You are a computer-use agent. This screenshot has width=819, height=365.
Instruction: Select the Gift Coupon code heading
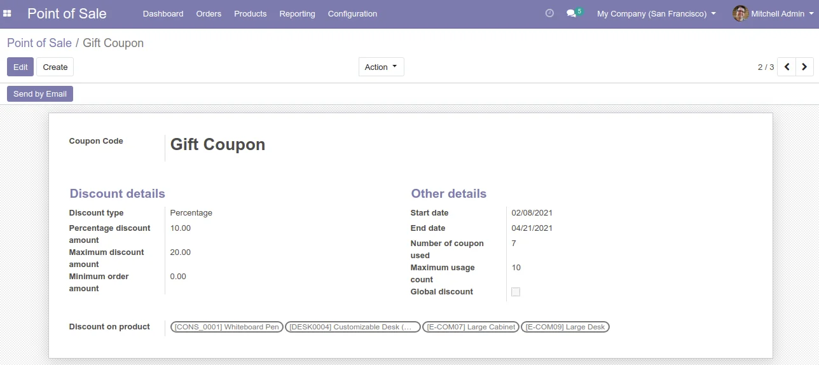click(217, 144)
